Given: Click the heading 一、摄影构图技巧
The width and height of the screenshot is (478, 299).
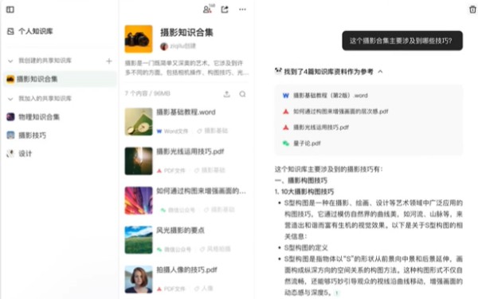Looking at the screenshot, I should [301, 180].
